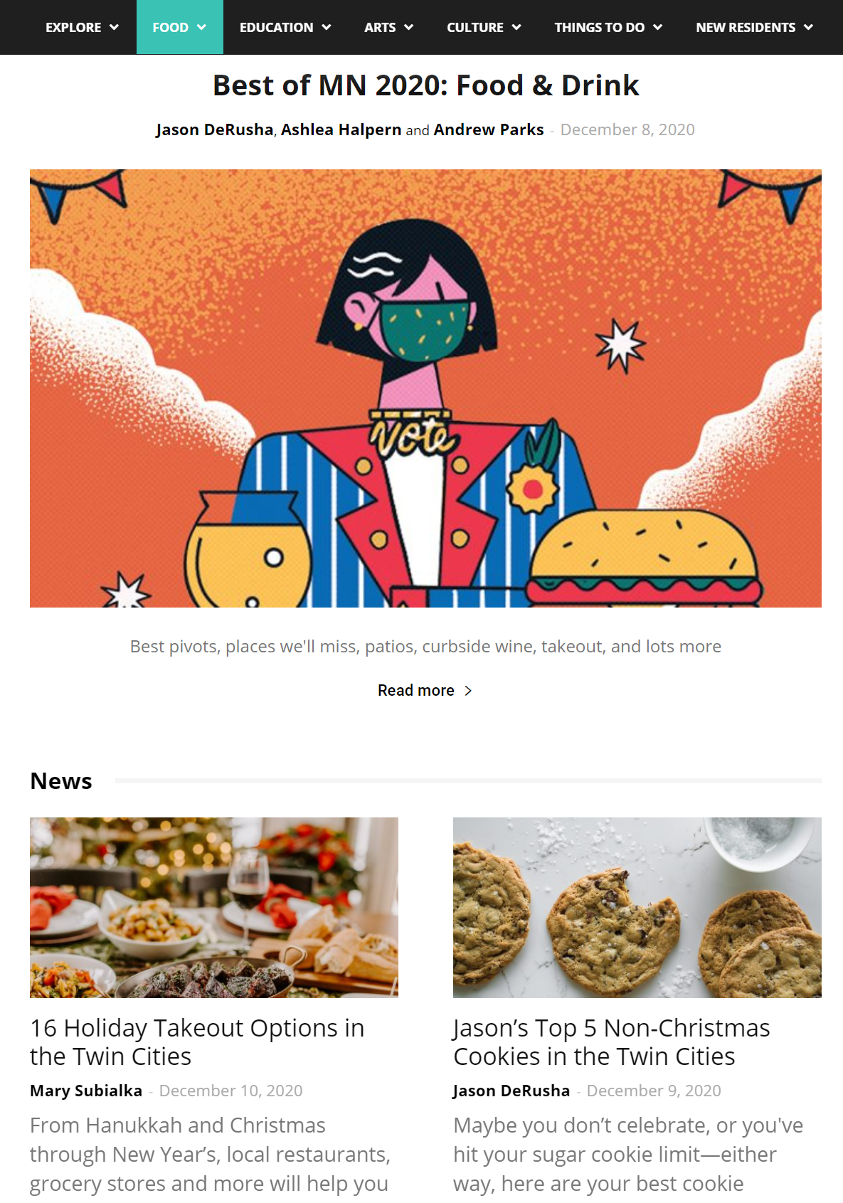Expand the Education menu chevron
The width and height of the screenshot is (843, 1203).
tap(327, 28)
